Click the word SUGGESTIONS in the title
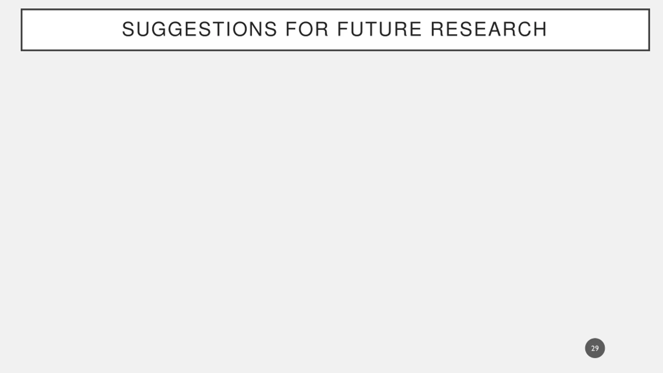Viewport: 663px width, 373px height. [x=199, y=29]
